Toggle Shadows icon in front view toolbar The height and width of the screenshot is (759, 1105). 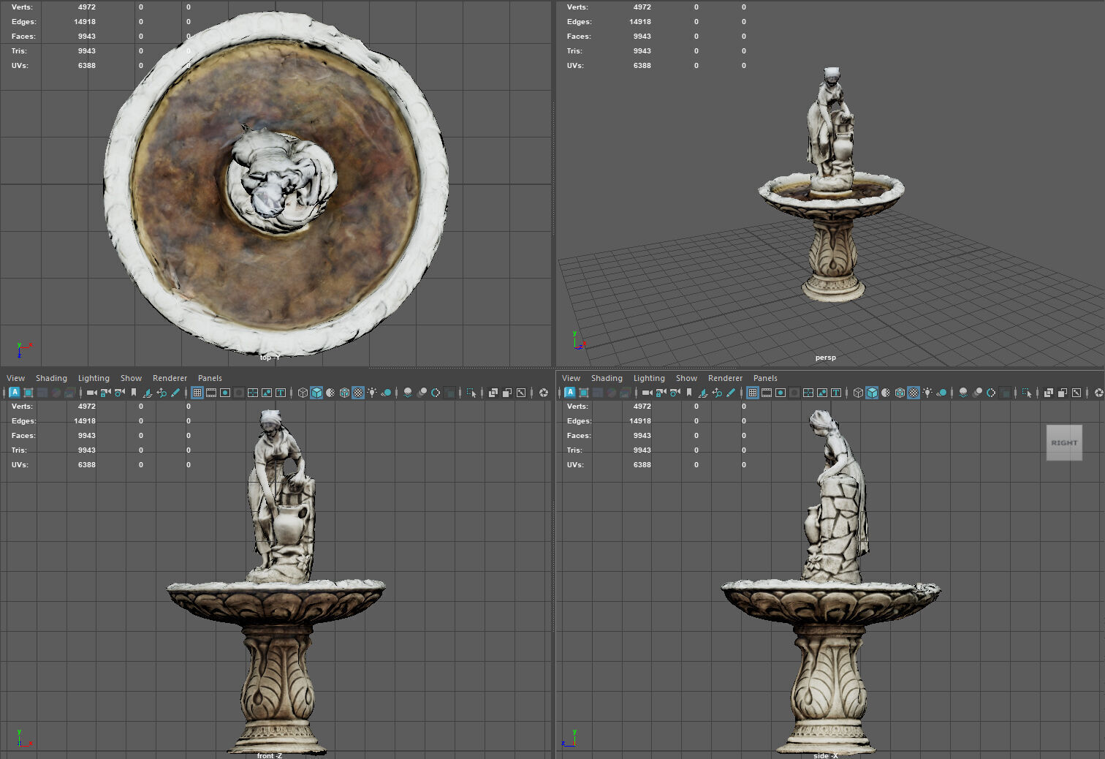(x=386, y=393)
